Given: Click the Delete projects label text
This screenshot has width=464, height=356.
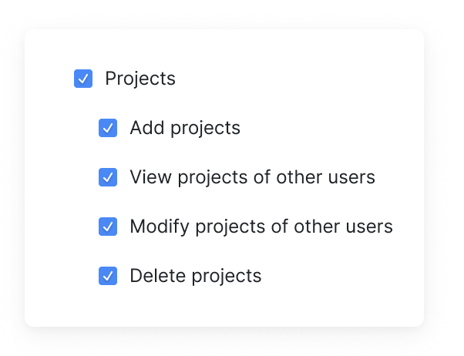Looking at the screenshot, I should pos(196,277).
